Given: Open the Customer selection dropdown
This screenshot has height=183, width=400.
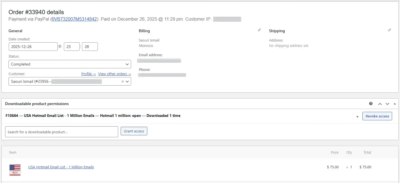Looking at the screenshot, I should (127, 82).
